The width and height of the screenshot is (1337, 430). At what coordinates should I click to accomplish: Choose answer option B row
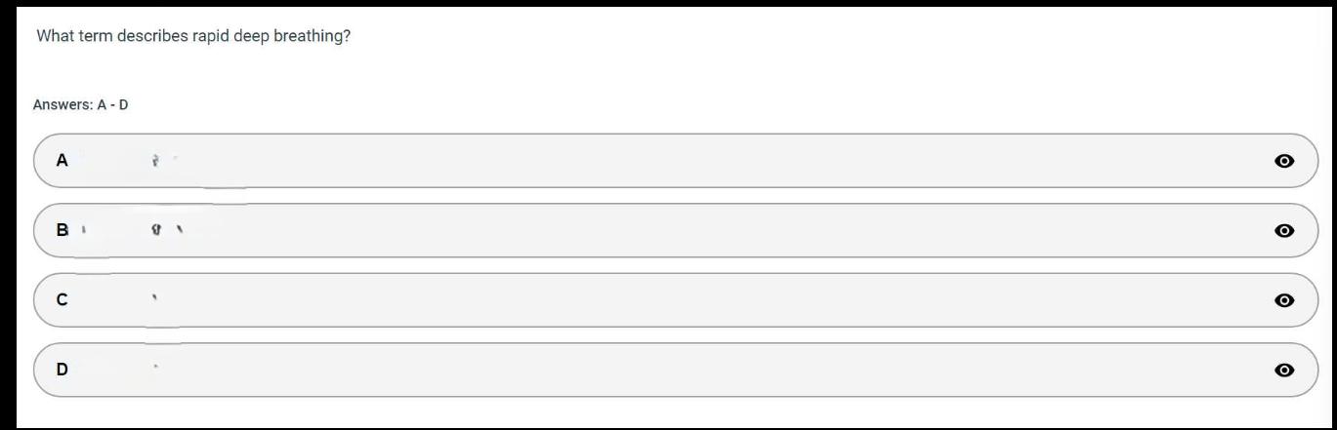click(x=674, y=231)
